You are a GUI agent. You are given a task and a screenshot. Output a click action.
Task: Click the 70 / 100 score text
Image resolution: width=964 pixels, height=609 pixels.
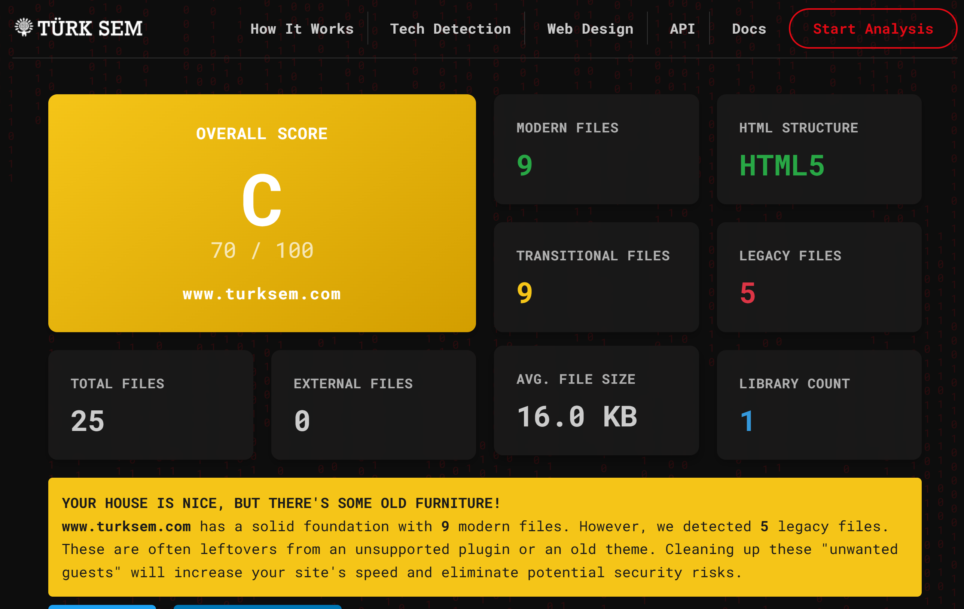point(262,251)
